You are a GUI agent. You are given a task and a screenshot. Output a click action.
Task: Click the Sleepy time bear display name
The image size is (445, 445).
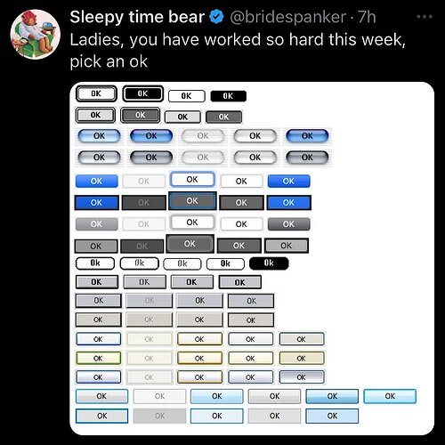pyautogui.click(x=137, y=17)
